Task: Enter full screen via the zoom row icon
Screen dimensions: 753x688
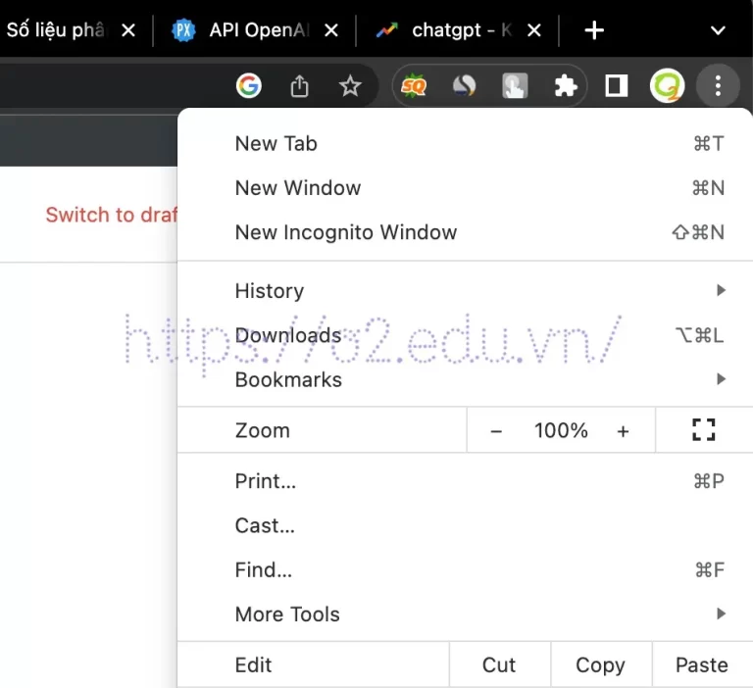Action: (x=704, y=429)
